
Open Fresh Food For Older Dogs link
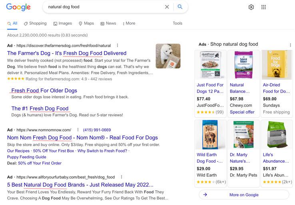(x=44, y=91)
